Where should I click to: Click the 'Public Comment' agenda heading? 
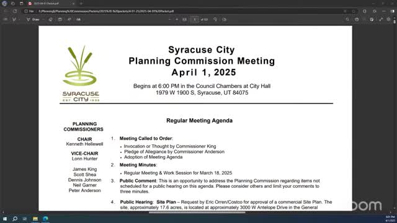[138, 181]
